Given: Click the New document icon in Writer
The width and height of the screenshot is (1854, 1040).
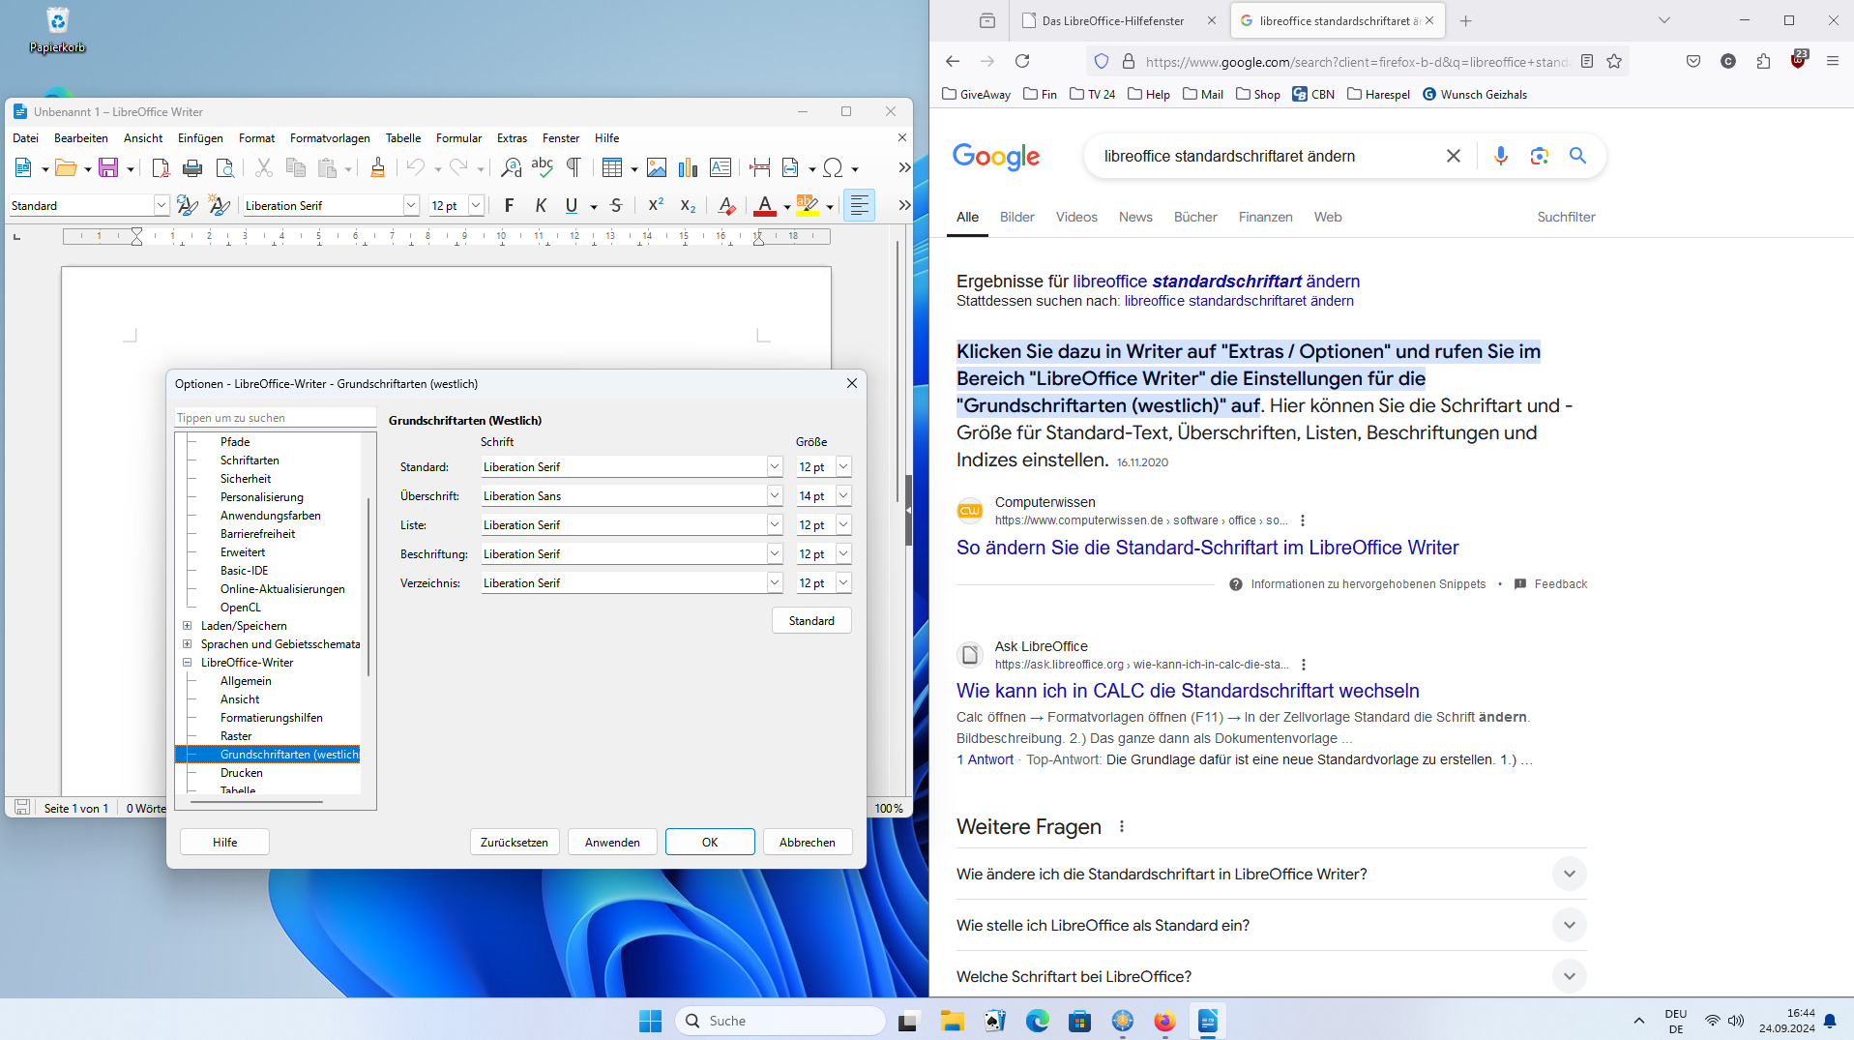Looking at the screenshot, I should (x=23, y=168).
